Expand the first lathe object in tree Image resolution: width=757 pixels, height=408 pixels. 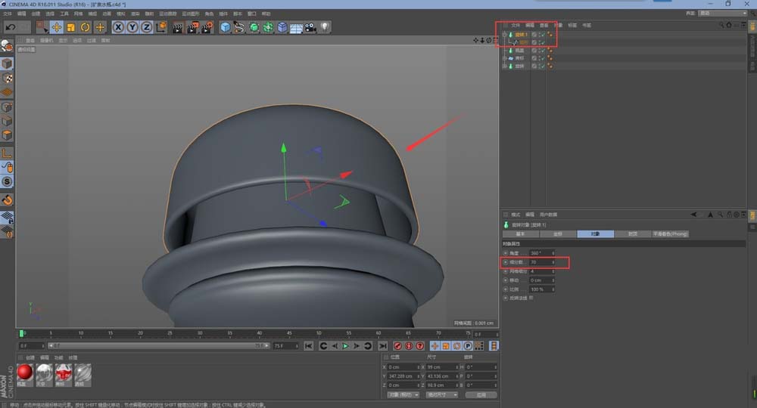pyautogui.click(x=503, y=35)
